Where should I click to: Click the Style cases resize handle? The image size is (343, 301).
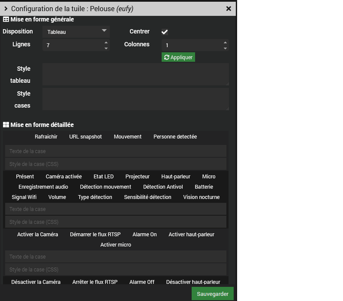(227, 109)
